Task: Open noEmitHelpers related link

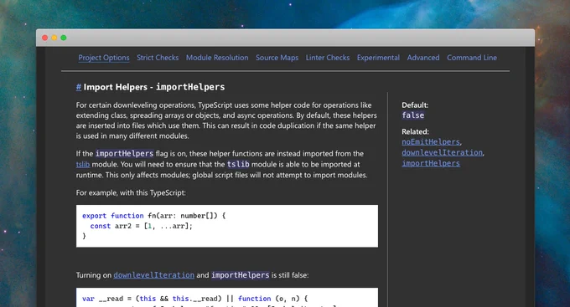Action: [x=431, y=142]
